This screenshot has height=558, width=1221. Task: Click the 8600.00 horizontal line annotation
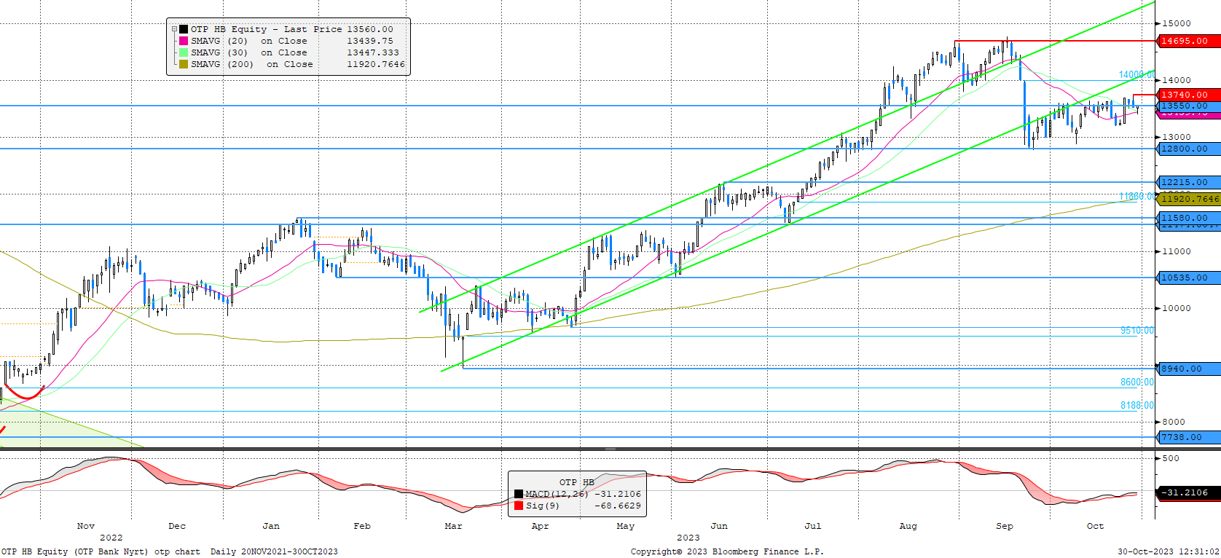1137,382
